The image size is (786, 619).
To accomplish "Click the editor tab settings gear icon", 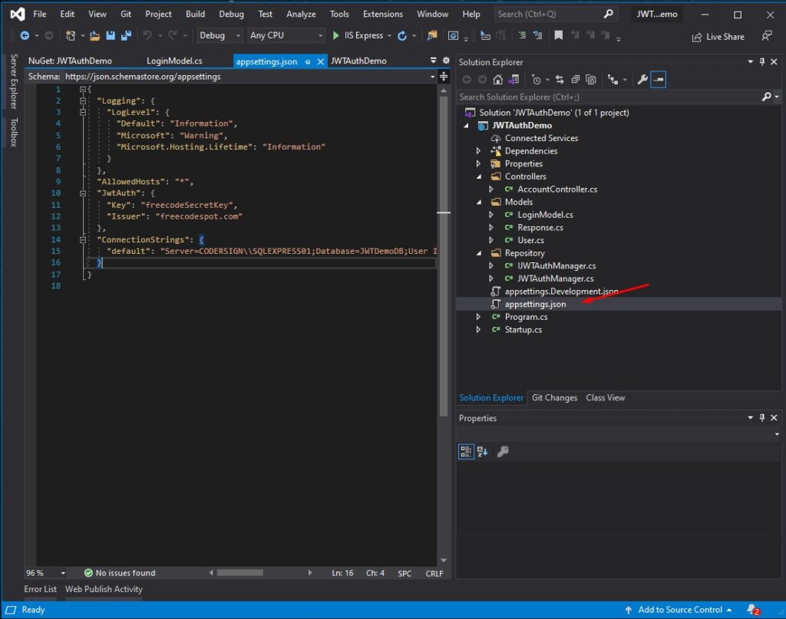I will [446, 61].
